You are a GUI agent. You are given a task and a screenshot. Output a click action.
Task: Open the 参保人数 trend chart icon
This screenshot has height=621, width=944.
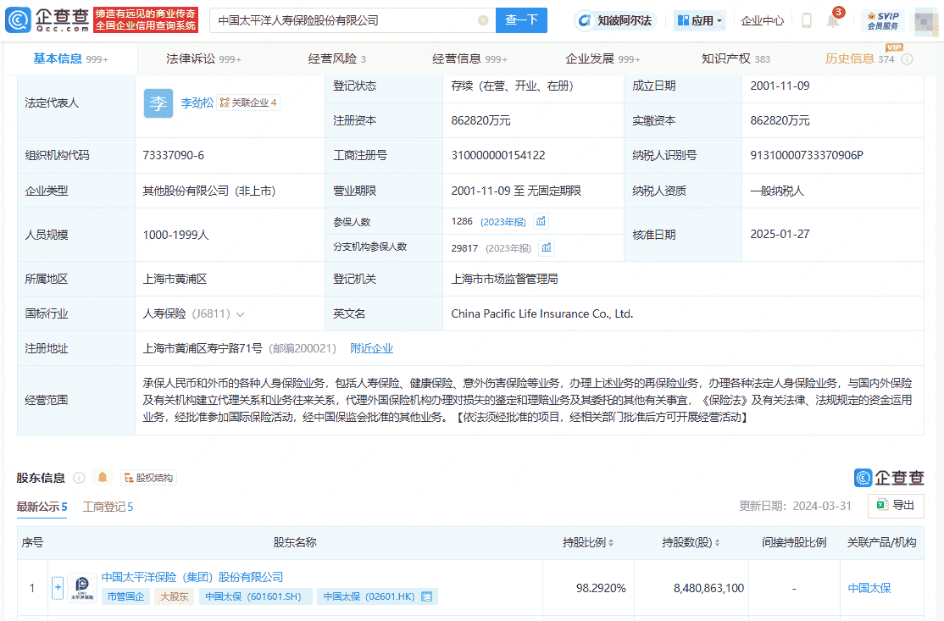coord(539,220)
